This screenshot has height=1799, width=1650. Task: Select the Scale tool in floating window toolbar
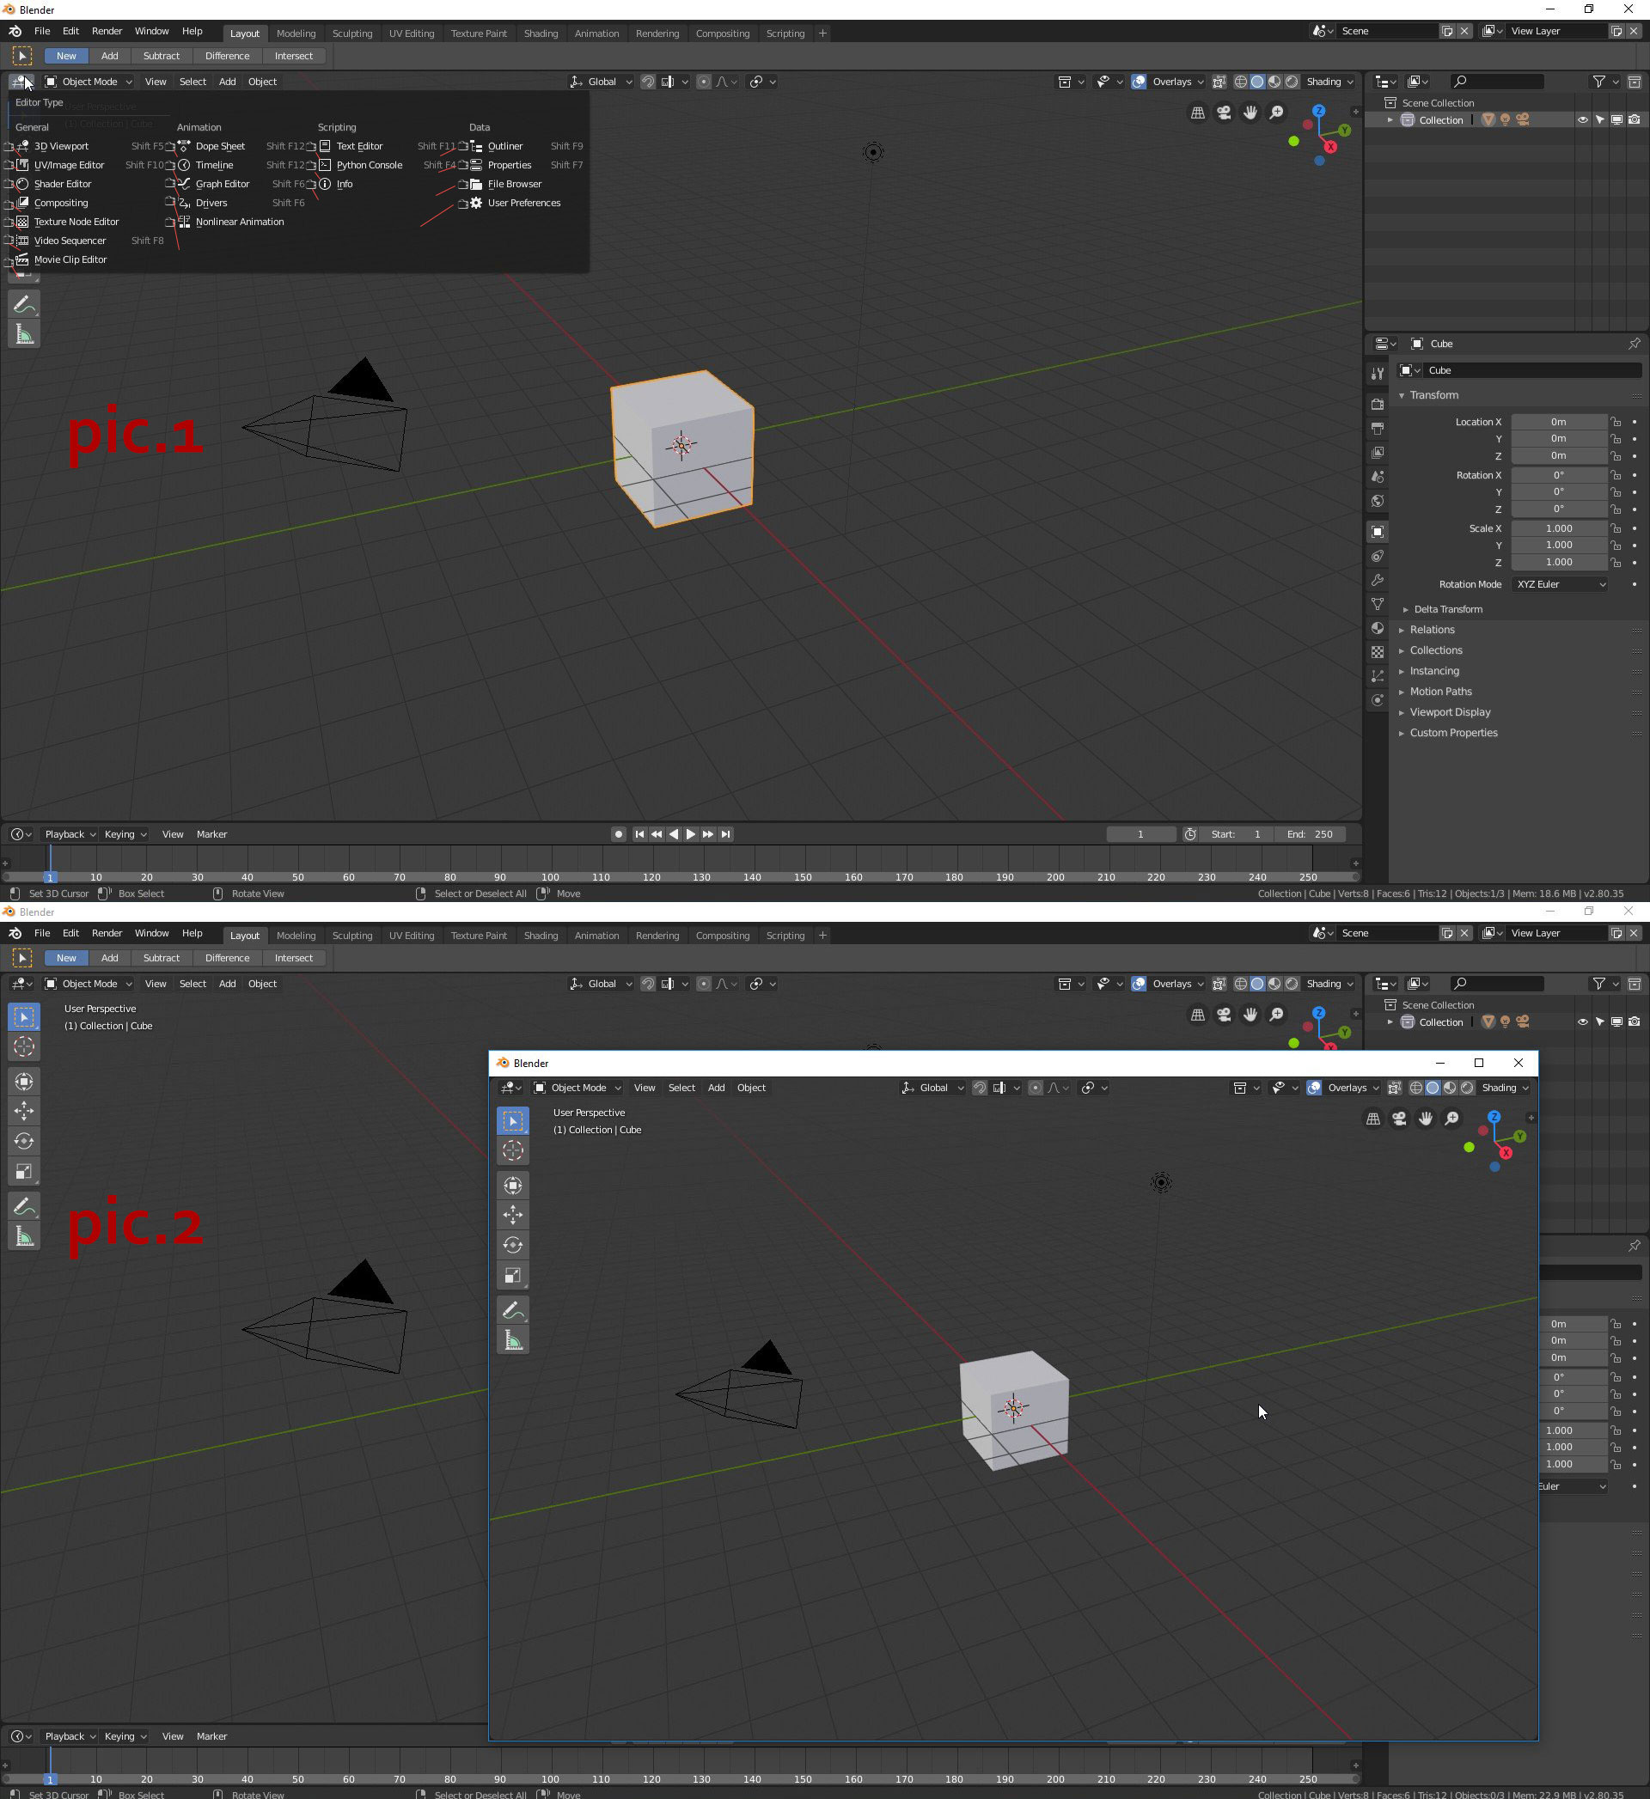[512, 1276]
